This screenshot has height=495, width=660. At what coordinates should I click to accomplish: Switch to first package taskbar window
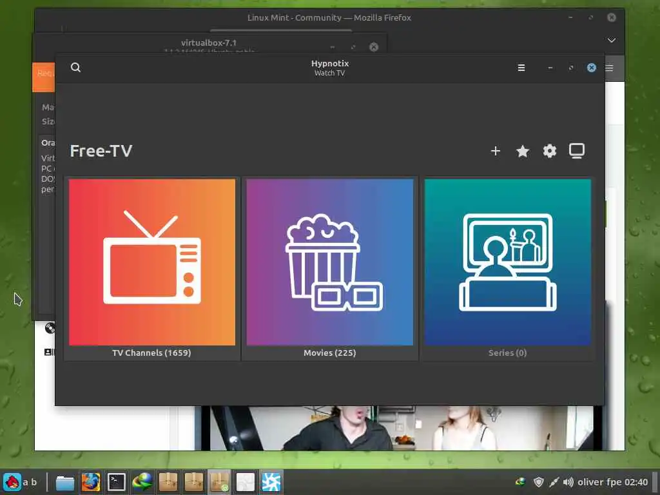168,482
